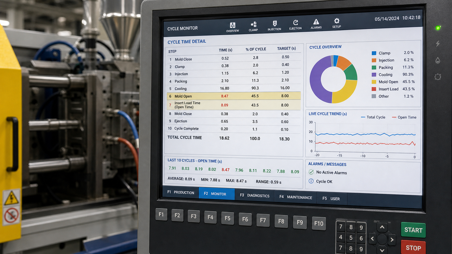Hit the red STOP button
Screen dimensions: 452x254
[413, 248]
